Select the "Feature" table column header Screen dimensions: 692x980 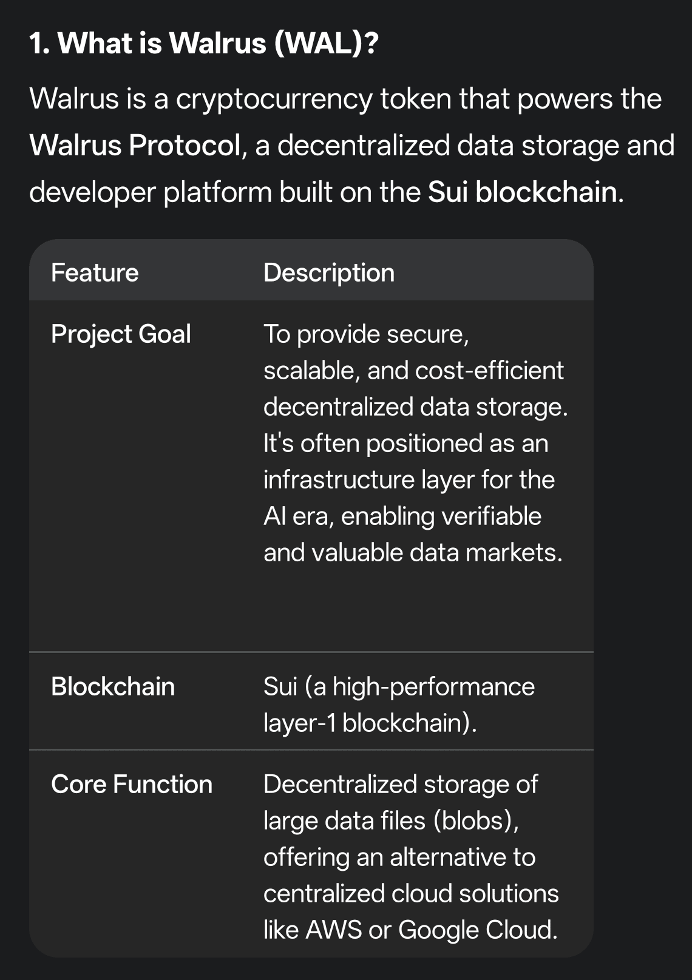pyautogui.click(x=95, y=273)
